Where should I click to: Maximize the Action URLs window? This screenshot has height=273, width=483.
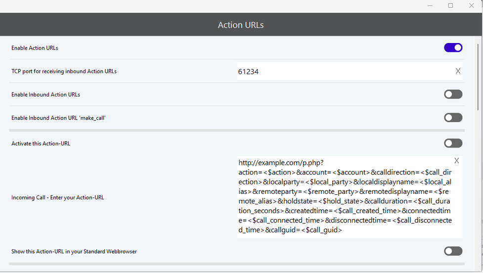point(450,5)
